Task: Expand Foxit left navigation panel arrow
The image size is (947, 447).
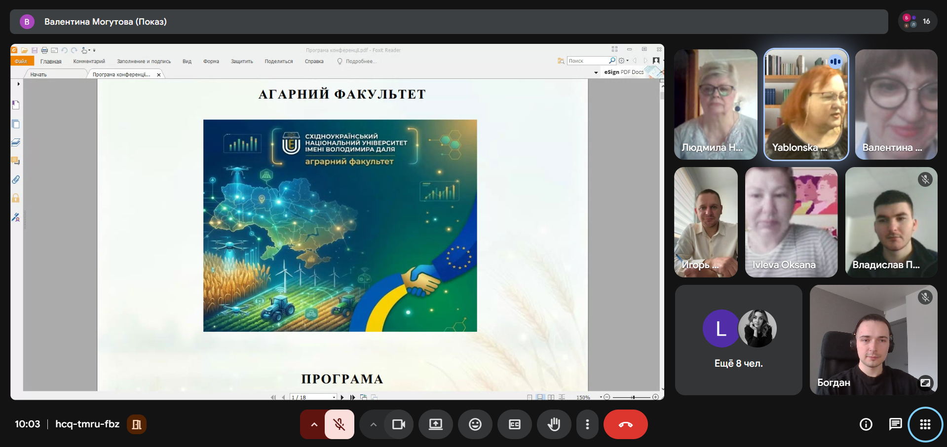Action: tap(18, 84)
